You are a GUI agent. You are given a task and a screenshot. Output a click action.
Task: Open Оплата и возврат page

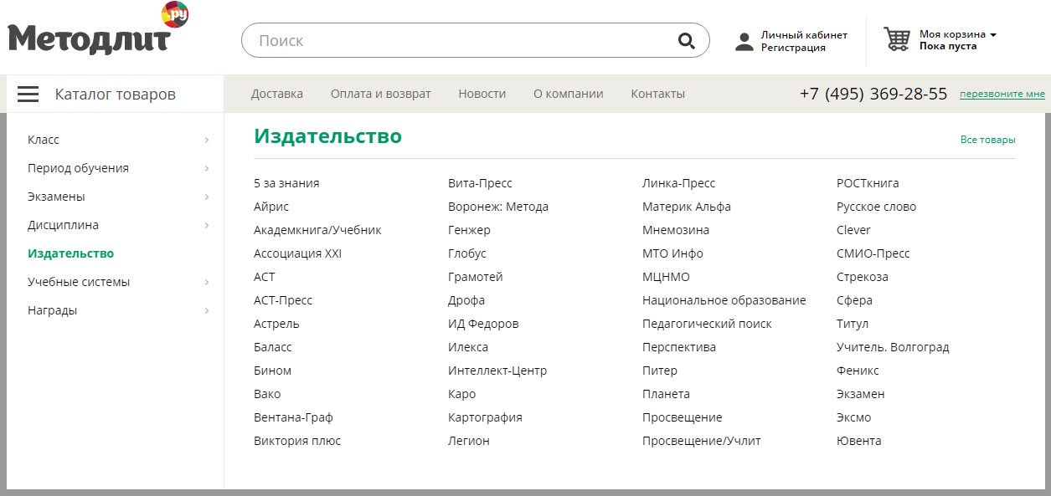[x=381, y=94]
